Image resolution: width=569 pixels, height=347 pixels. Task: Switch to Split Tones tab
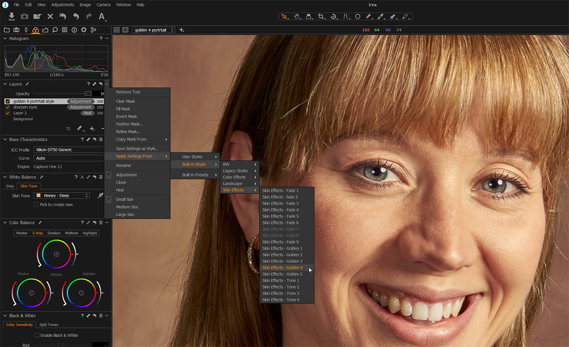tap(49, 325)
